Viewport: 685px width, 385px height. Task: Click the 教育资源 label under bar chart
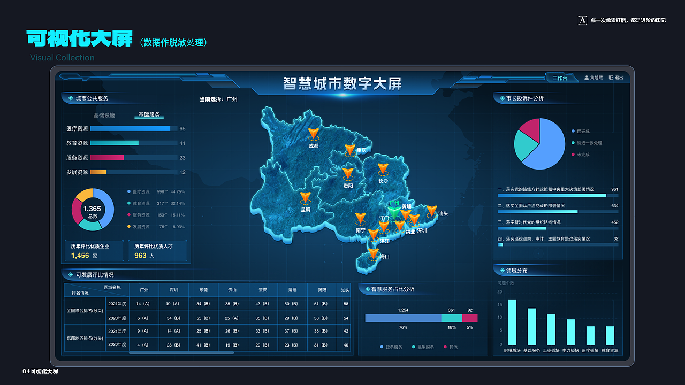point(610,351)
